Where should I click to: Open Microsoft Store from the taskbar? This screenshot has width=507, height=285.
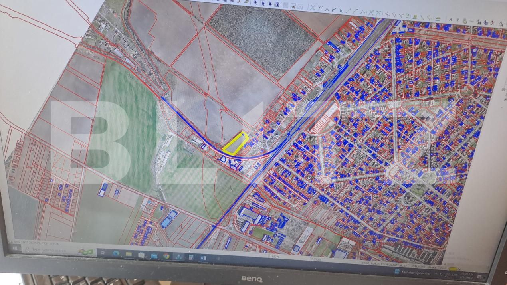tap(141, 255)
